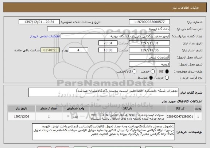Click the نام دستگاه خریدار field
The width and height of the screenshot is (210, 148).
coord(109,29)
